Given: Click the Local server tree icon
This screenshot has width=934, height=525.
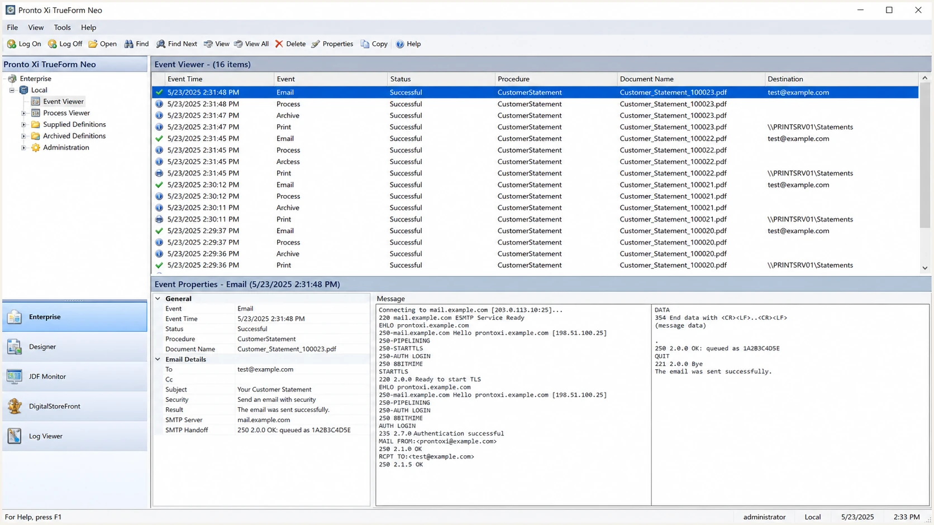Looking at the screenshot, I should coord(24,90).
